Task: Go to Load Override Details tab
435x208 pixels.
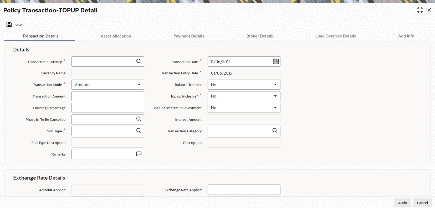Action: coord(336,36)
